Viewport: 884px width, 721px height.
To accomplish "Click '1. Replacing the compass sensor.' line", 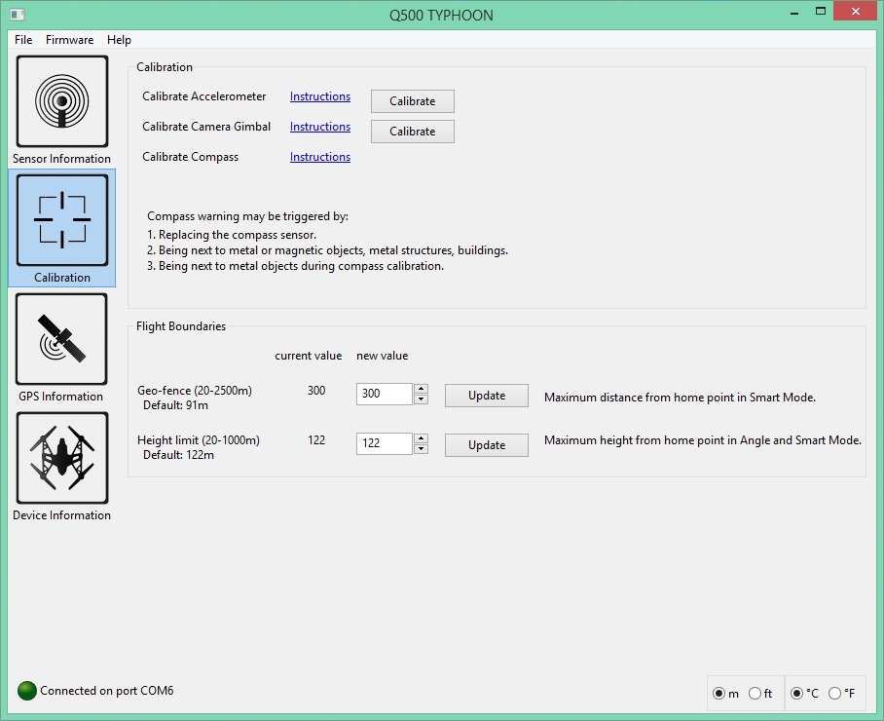I will pyautogui.click(x=232, y=235).
